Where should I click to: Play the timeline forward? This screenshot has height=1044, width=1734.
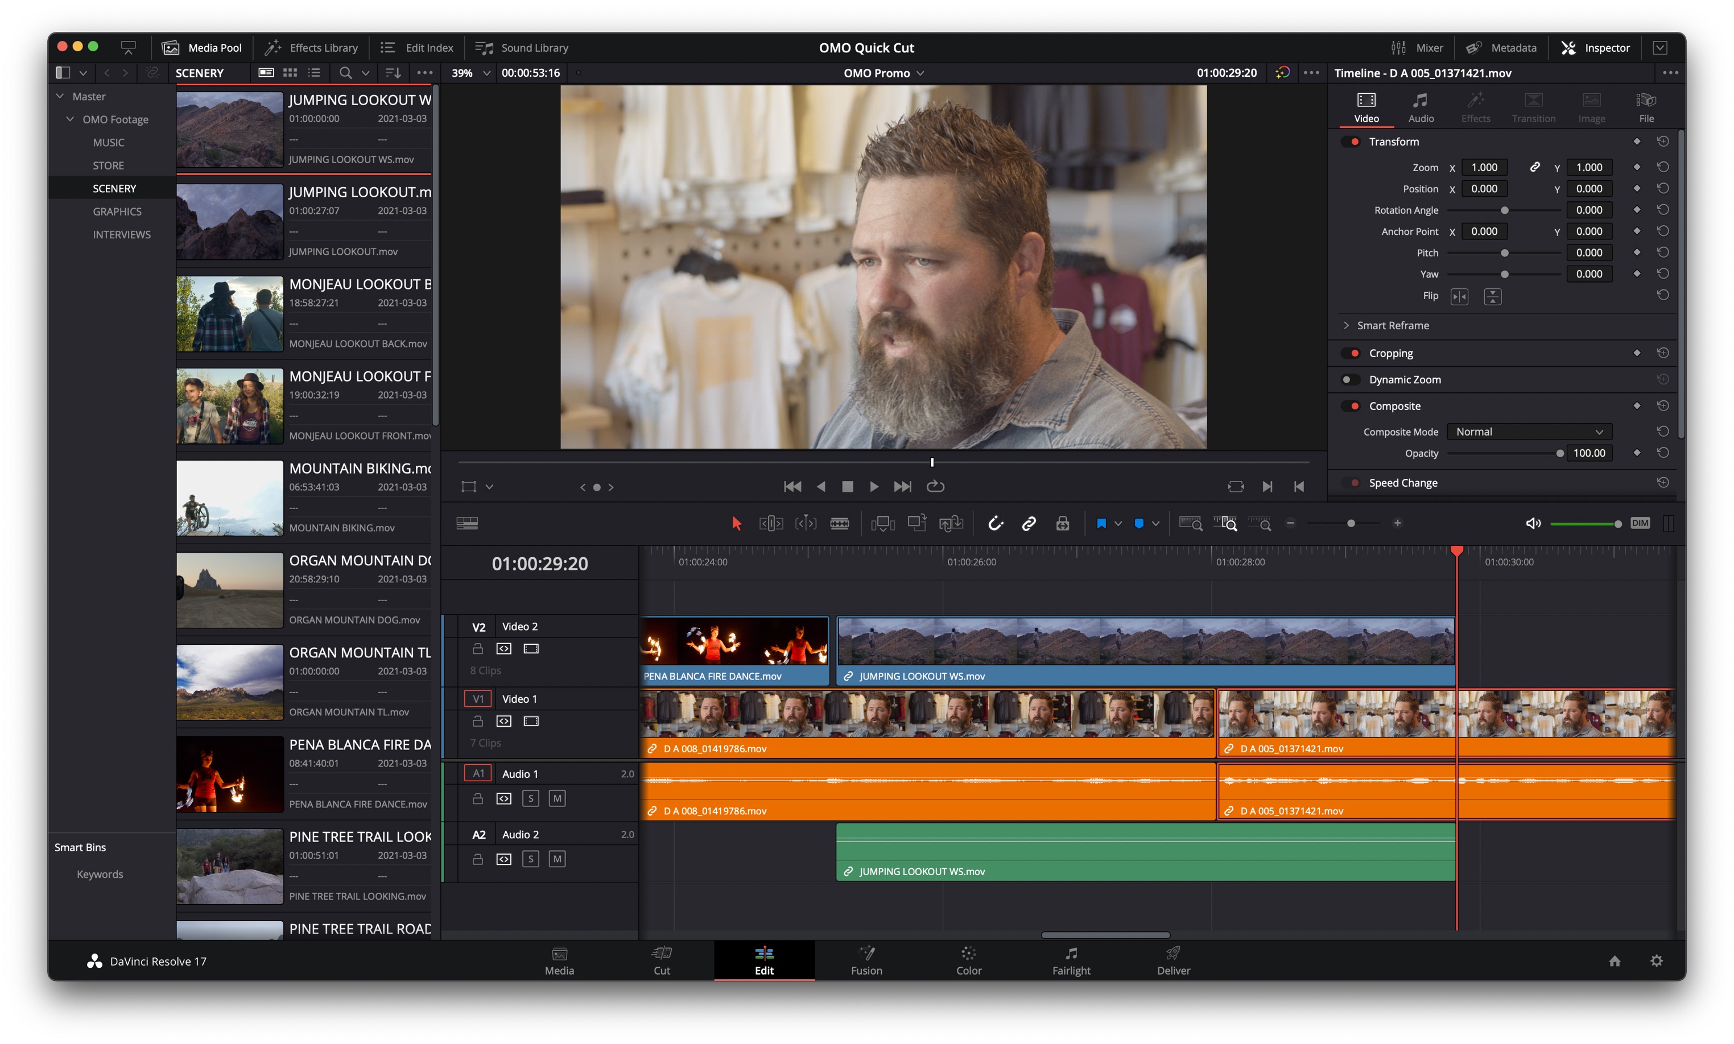click(873, 487)
